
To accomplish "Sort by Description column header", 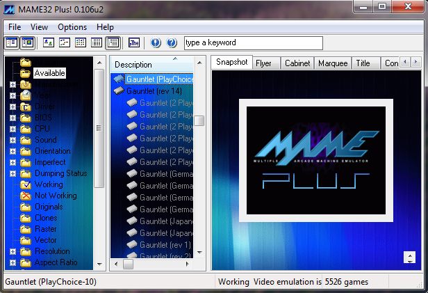I will point(152,65).
